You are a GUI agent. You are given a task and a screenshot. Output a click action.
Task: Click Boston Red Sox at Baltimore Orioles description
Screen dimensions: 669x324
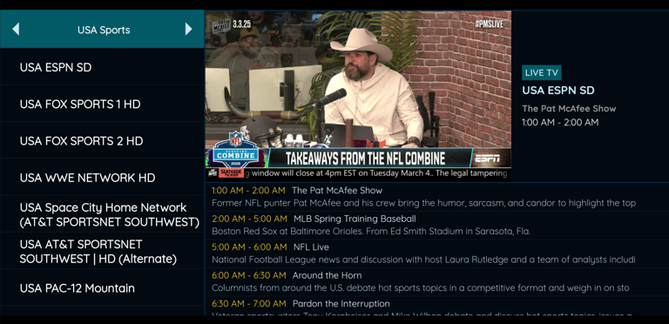371,232
